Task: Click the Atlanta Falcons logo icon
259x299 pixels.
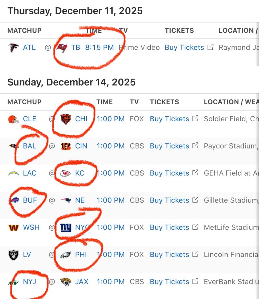Action: tap(13, 47)
